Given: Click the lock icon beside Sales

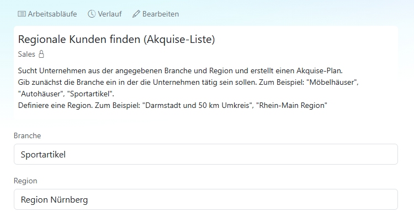Looking at the screenshot, I should [x=41, y=55].
